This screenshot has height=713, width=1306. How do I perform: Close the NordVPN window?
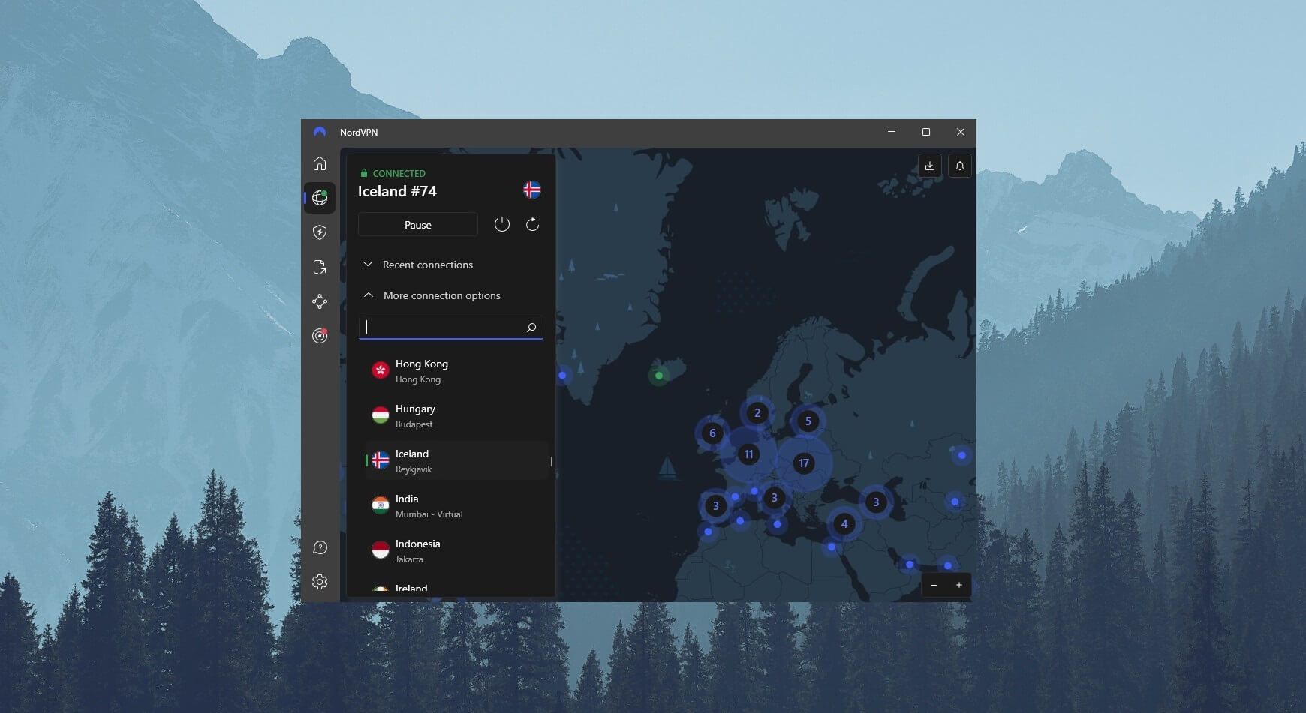961,132
